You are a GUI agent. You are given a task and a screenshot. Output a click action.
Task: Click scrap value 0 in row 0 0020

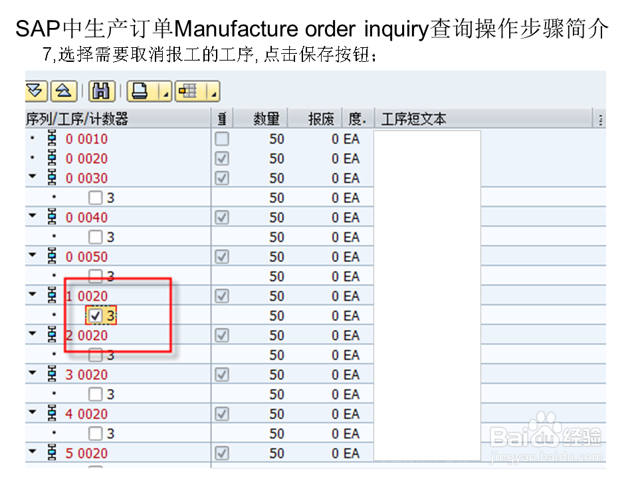tap(335, 159)
